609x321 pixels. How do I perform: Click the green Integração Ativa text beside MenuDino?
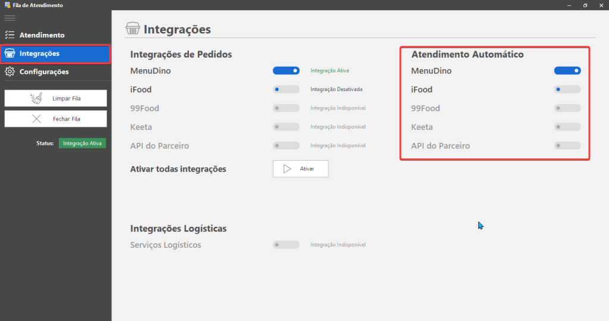tap(329, 70)
